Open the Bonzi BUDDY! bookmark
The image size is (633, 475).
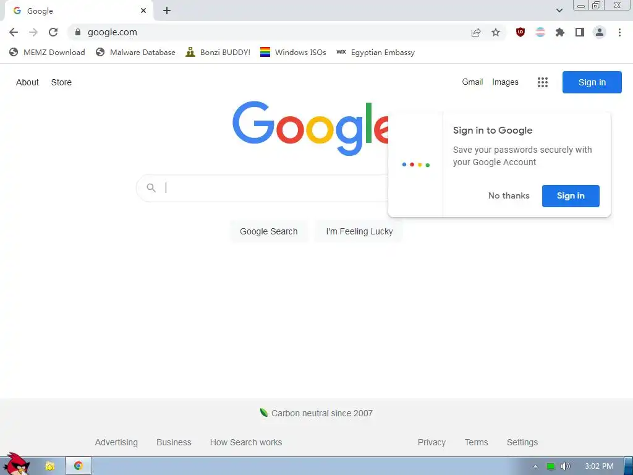[218, 53]
